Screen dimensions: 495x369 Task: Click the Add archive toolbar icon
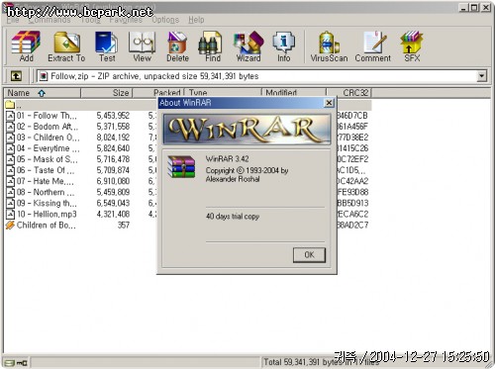[x=26, y=43]
